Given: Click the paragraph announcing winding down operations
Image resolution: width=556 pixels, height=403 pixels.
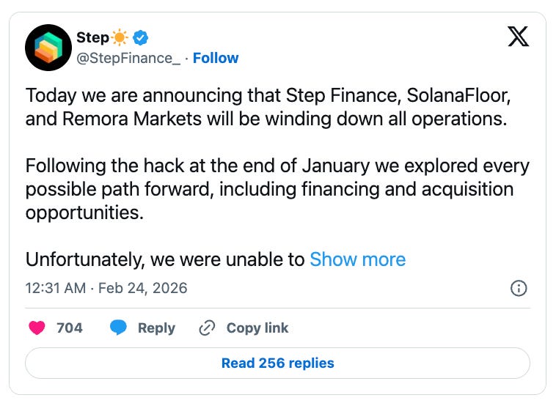Looking at the screenshot, I should click(x=266, y=107).
